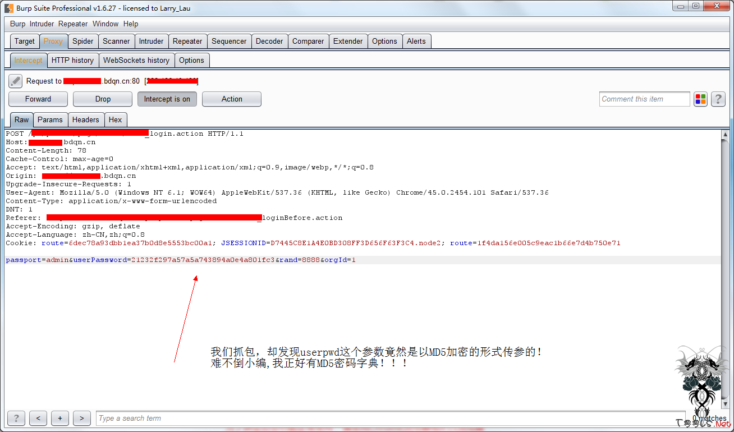Click the userPassword MD5 hash value
This screenshot has height=432, width=734.
(x=203, y=260)
